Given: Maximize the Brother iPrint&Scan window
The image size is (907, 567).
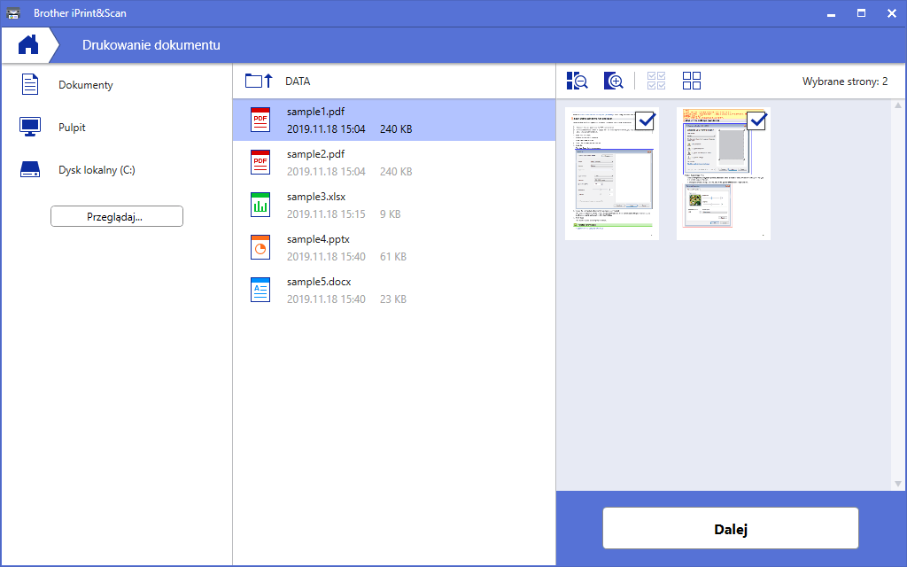Looking at the screenshot, I should tap(861, 13).
